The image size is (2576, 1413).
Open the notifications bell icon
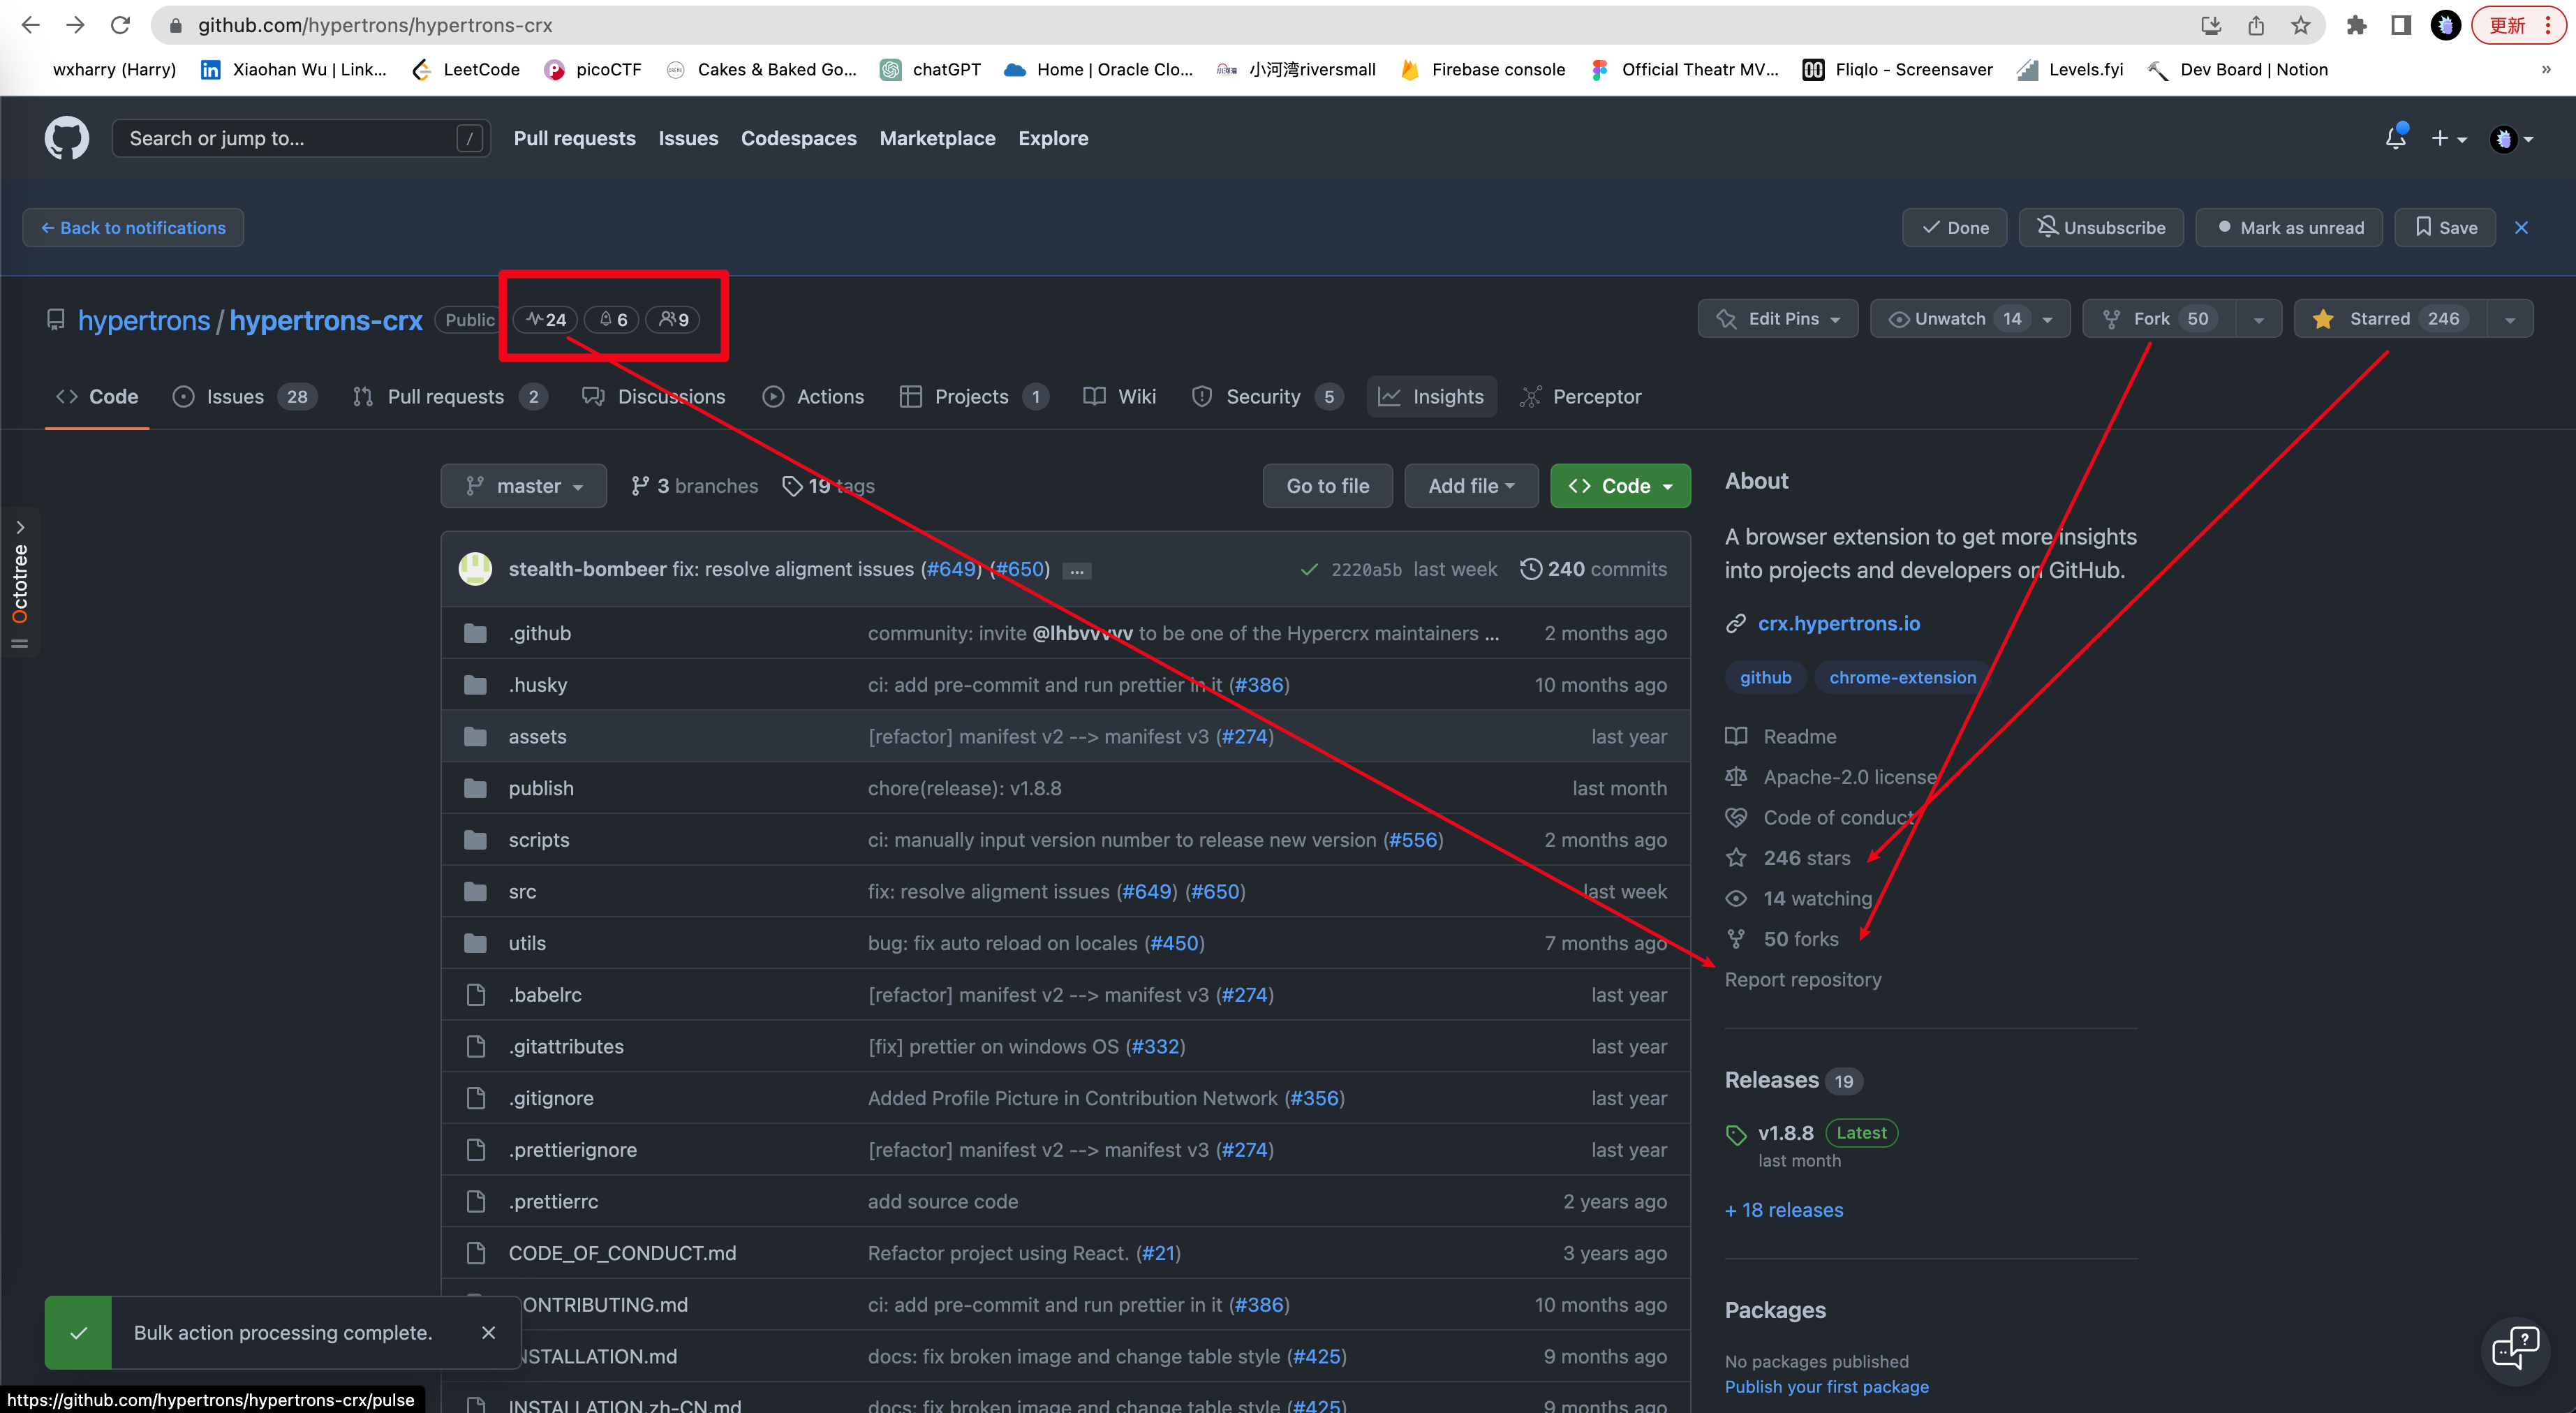pos(2395,138)
